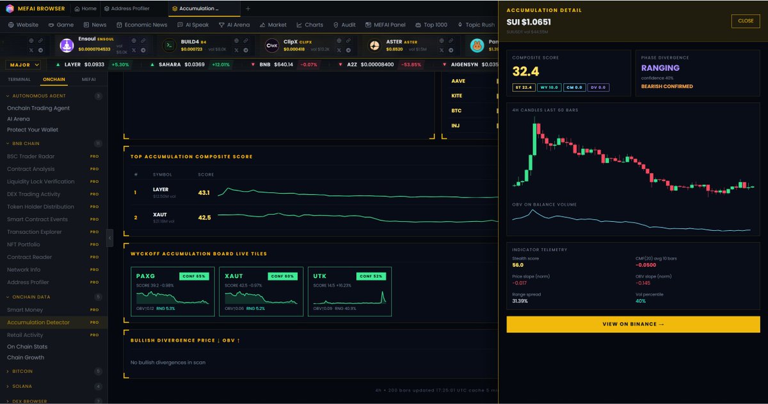768x404 pixels.
Task: Open the Website toolbar item
Action: 23,25
